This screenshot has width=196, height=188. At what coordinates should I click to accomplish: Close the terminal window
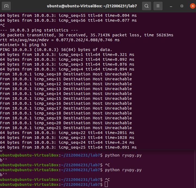tap(193, 6)
